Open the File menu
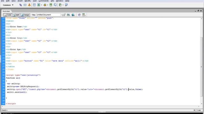 tap(3, 1)
